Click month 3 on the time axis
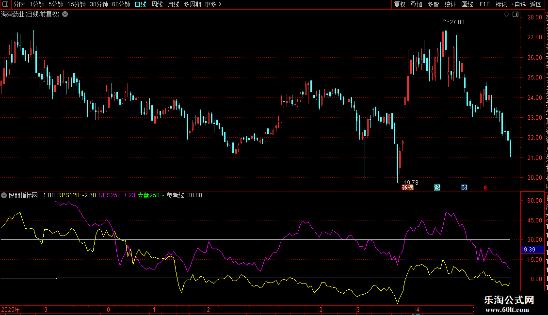 358,309
